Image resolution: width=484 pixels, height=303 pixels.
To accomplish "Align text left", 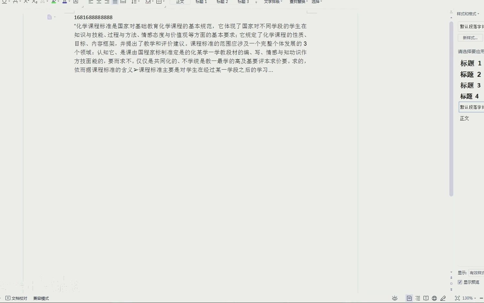I will click(91, 1).
